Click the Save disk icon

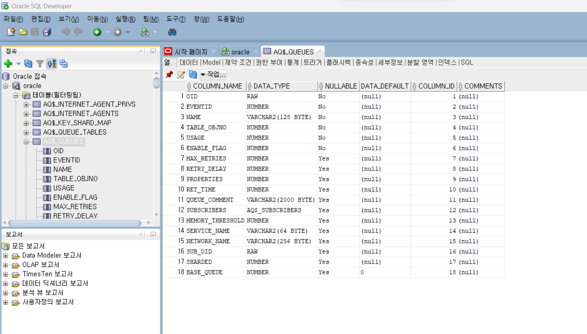(x=35, y=32)
